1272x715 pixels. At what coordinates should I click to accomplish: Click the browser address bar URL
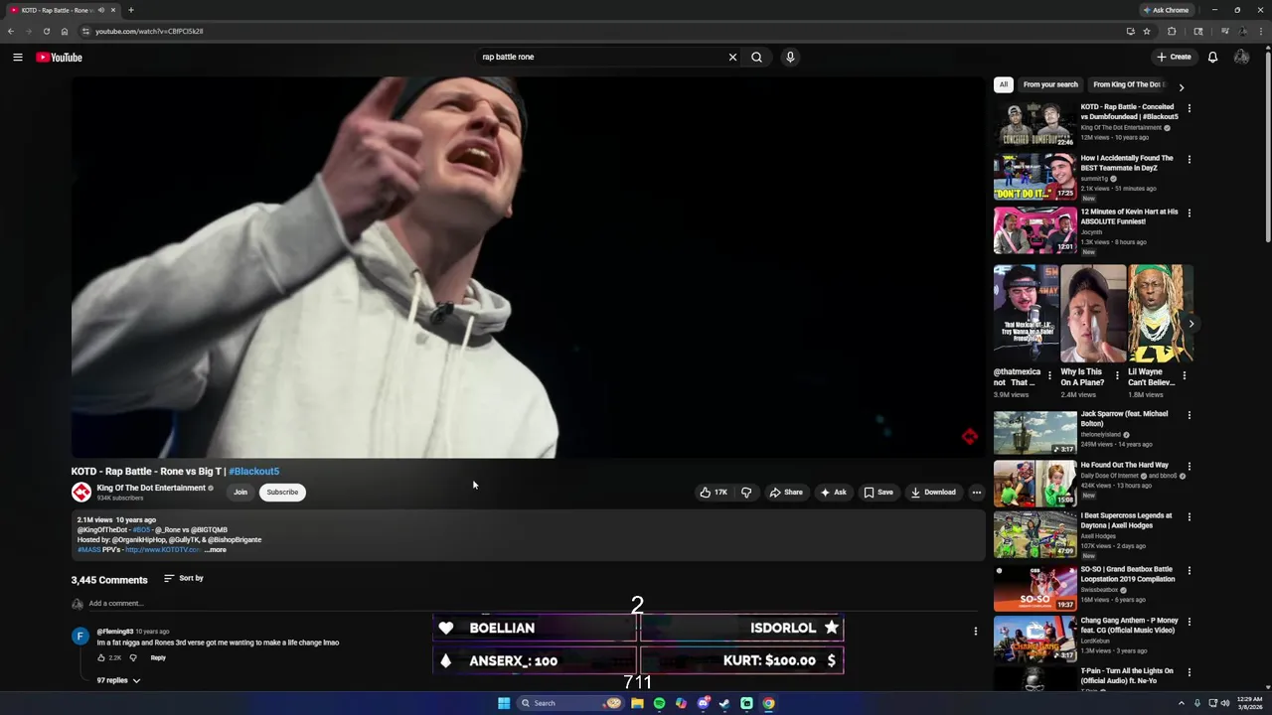149,31
